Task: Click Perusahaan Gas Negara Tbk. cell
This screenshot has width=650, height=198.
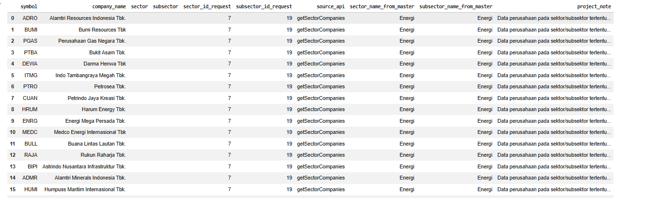Action: click(92, 41)
